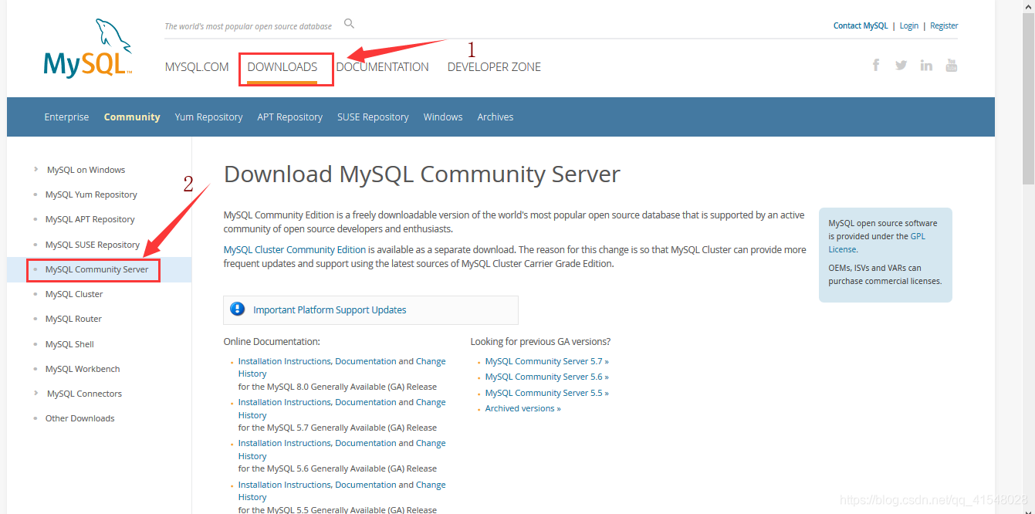Open MySQL SUSE Repository sidebar item
The width and height of the screenshot is (1035, 514).
click(93, 245)
